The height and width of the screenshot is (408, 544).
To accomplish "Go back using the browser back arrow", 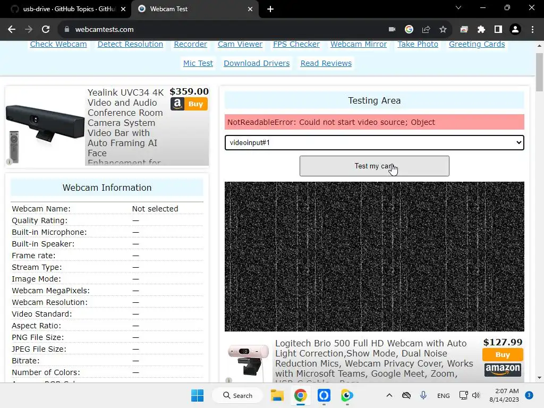I will pyautogui.click(x=12, y=30).
